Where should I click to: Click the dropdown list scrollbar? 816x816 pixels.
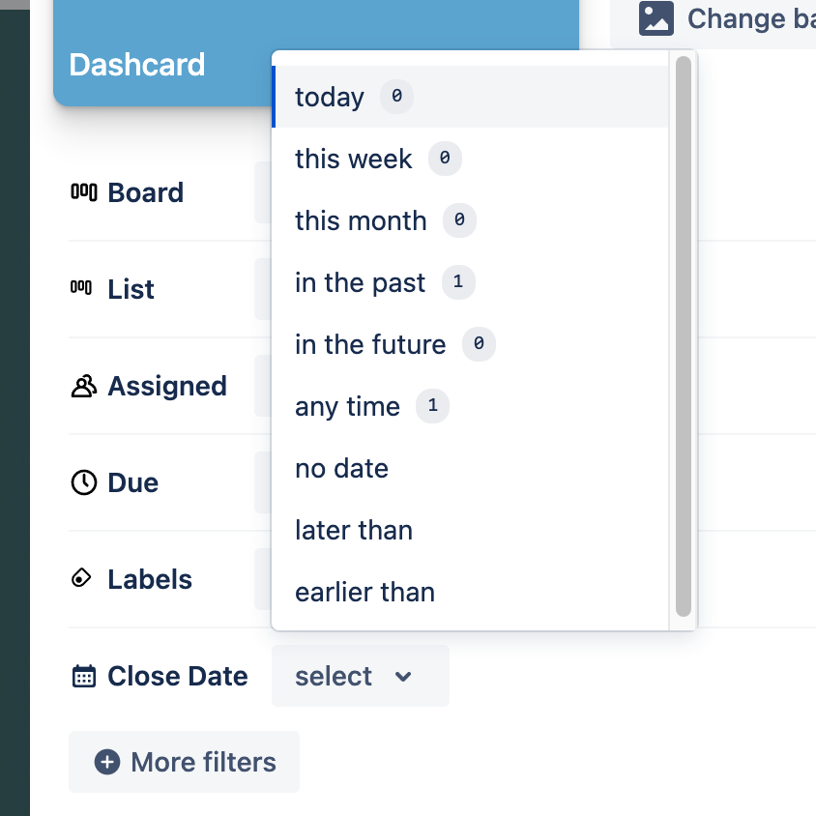coord(684,336)
